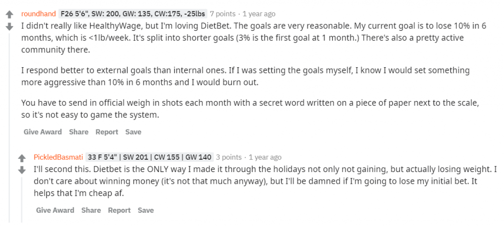Save roundhand's comment
This screenshot has height=226, width=504.
pos(133,132)
